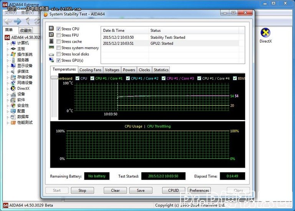Viewport: 295px width, 211px height.
Task: Click the Status column header
Action: (194, 30)
